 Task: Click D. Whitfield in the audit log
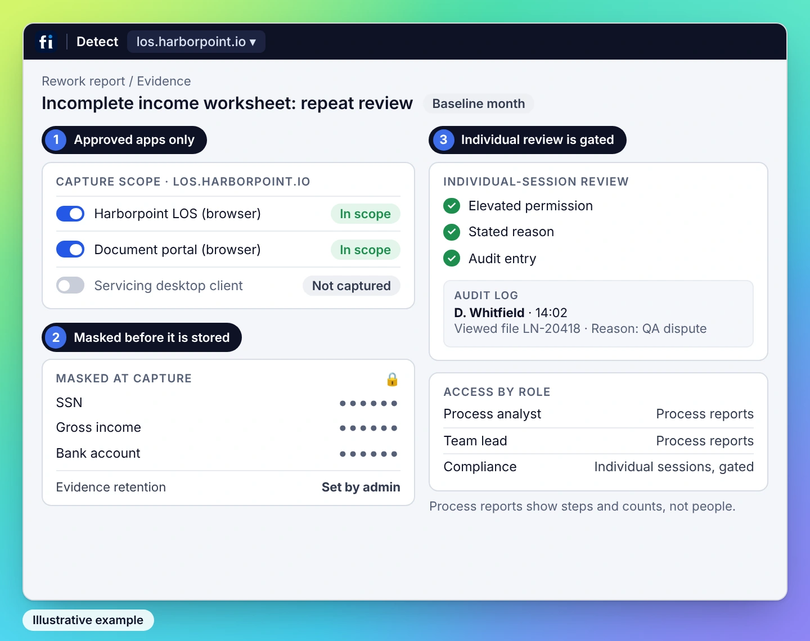point(489,313)
